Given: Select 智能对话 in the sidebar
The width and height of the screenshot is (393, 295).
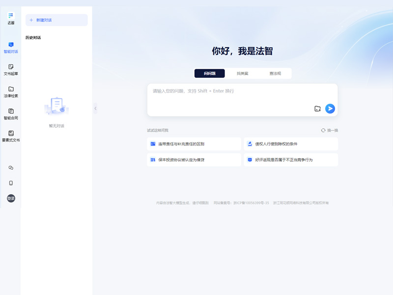Looking at the screenshot, I should pyautogui.click(x=10, y=48).
